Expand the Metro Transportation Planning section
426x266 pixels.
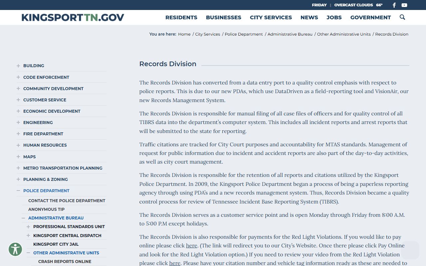(x=18, y=168)
